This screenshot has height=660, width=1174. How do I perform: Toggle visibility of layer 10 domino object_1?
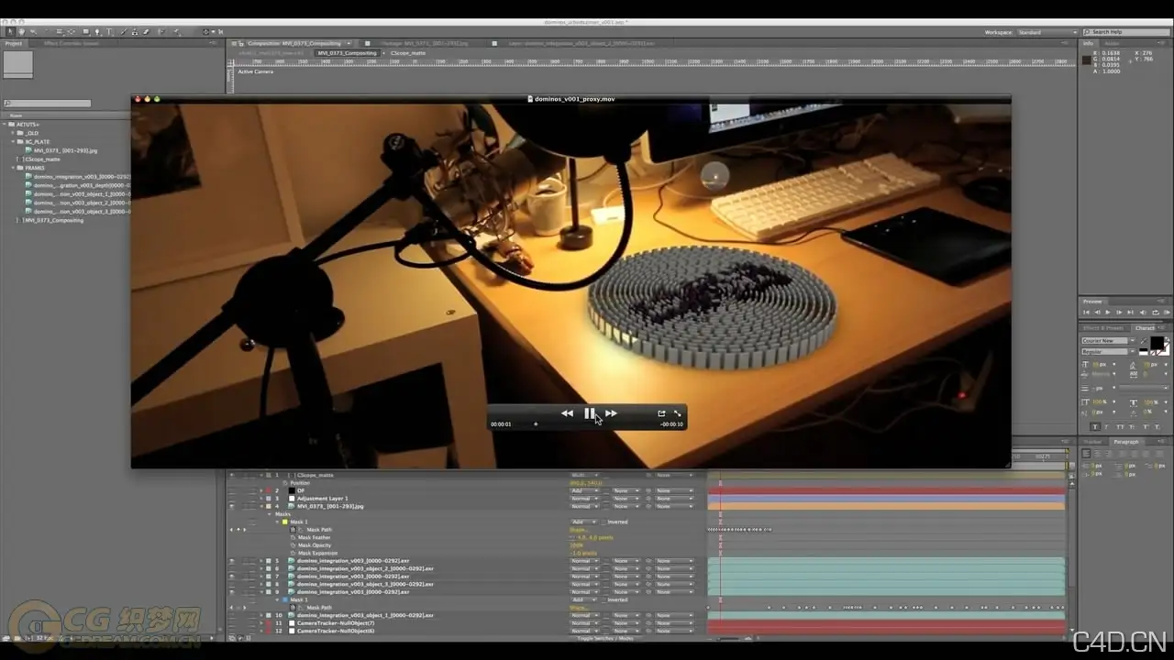point(231,615)
